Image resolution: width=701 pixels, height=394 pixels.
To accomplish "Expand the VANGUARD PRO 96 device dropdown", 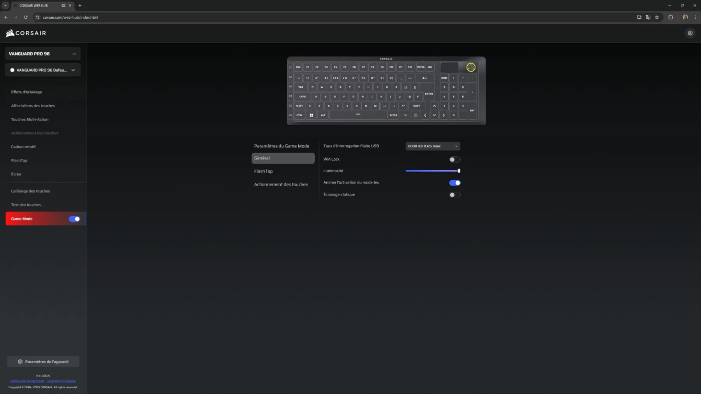I will pyautogui.click(x=43, y=54).
